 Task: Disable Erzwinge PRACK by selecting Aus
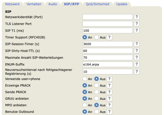[97, 85]
